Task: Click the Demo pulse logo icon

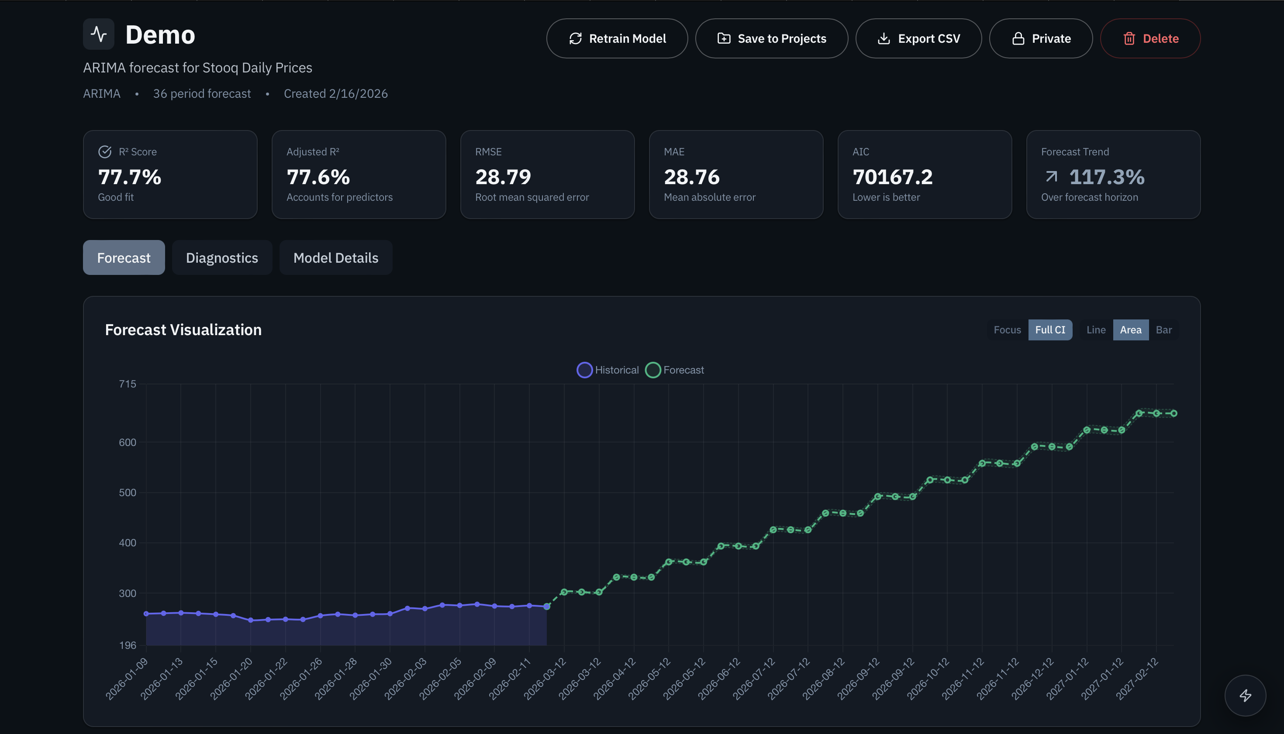Action: click(98, 34)
